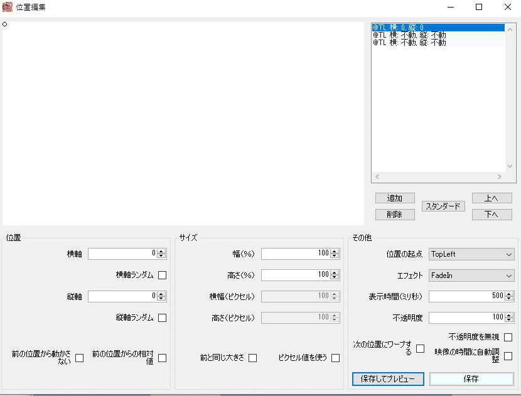
Task: Close the 位置編集 window
Action: (x=508, y=7)
